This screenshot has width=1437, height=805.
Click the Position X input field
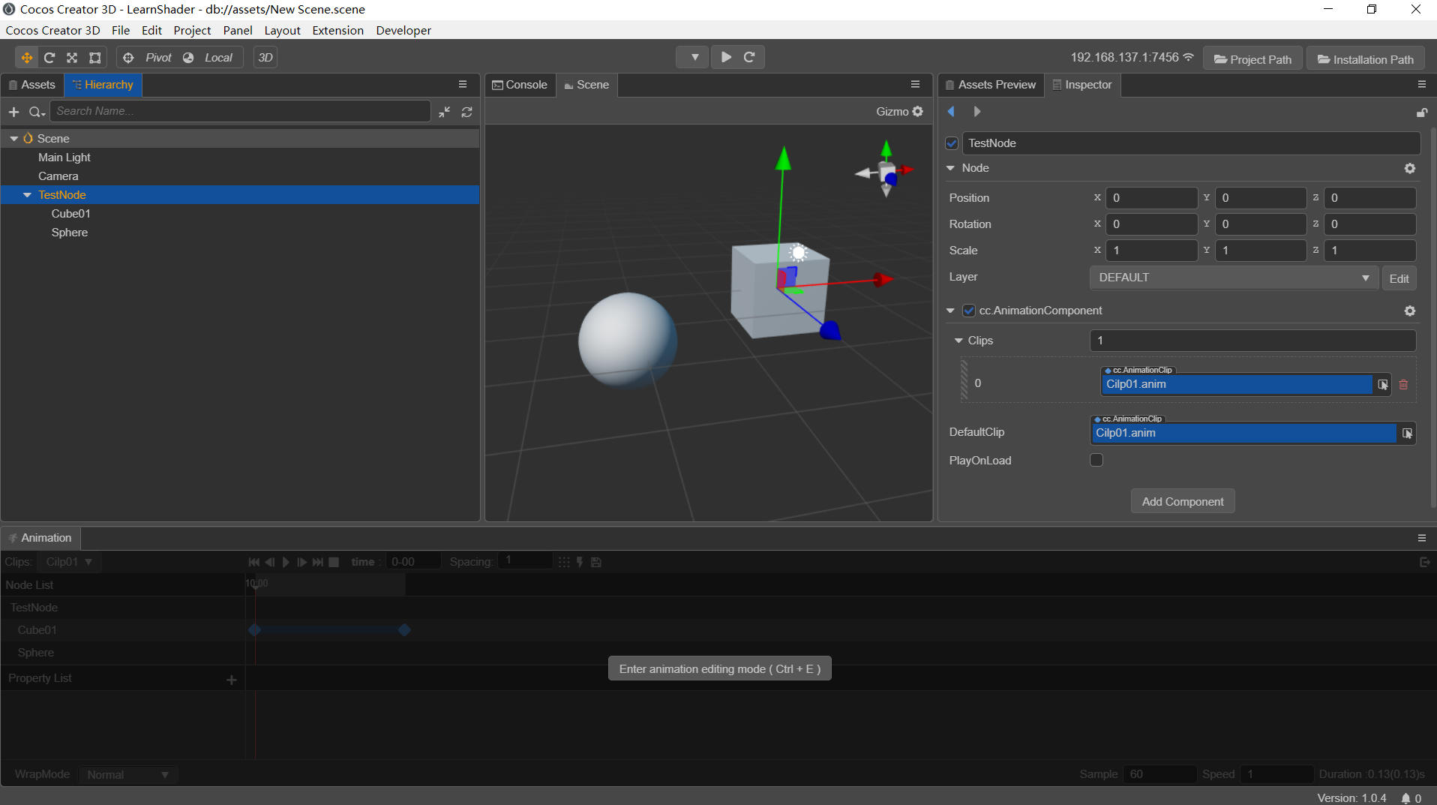click(1152, 198)
